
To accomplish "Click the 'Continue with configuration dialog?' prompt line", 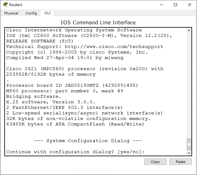I will tap(75, 152).
